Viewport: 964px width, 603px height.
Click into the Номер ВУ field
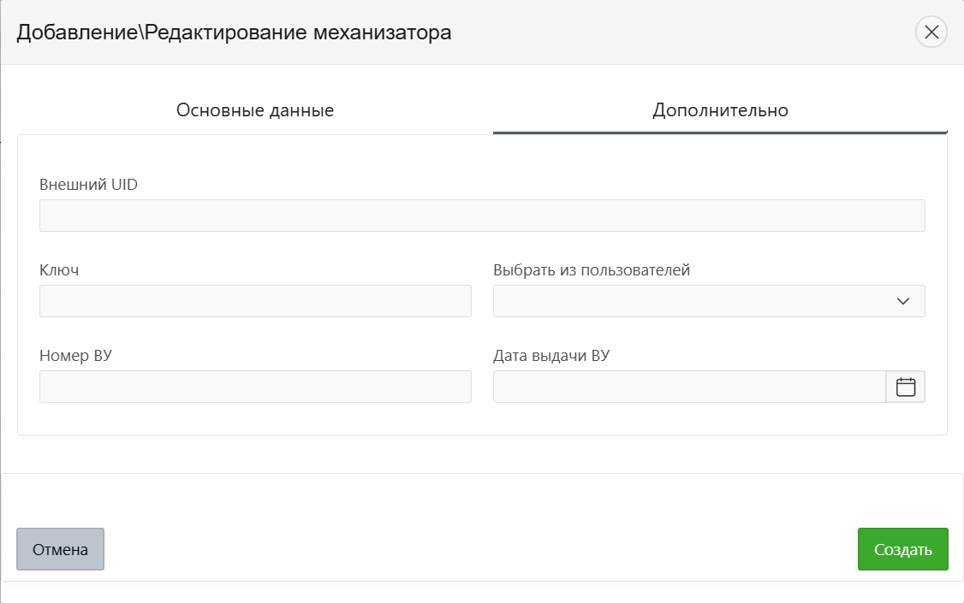(x=255, y=387)
